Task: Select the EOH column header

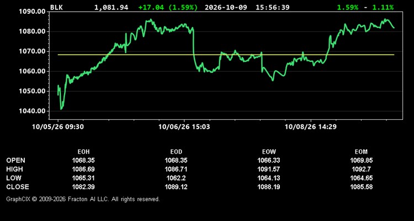Action: pyautogui.click(x=83, y=152)
